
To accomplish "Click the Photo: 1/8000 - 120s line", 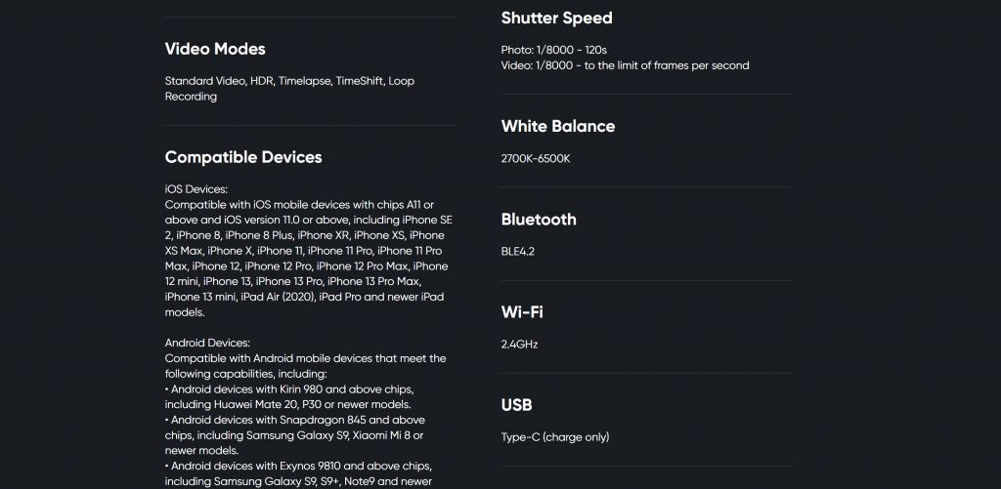I will tap(553, 50).
